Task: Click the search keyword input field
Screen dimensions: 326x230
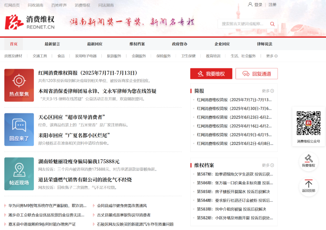Action: [243, 24]
